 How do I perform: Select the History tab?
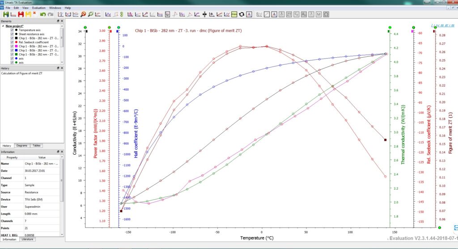click(7, 146)
